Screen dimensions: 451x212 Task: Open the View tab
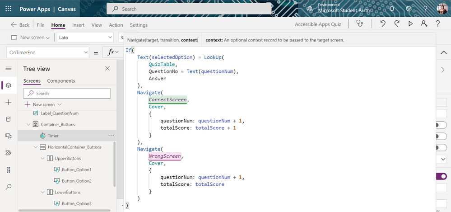97,25
